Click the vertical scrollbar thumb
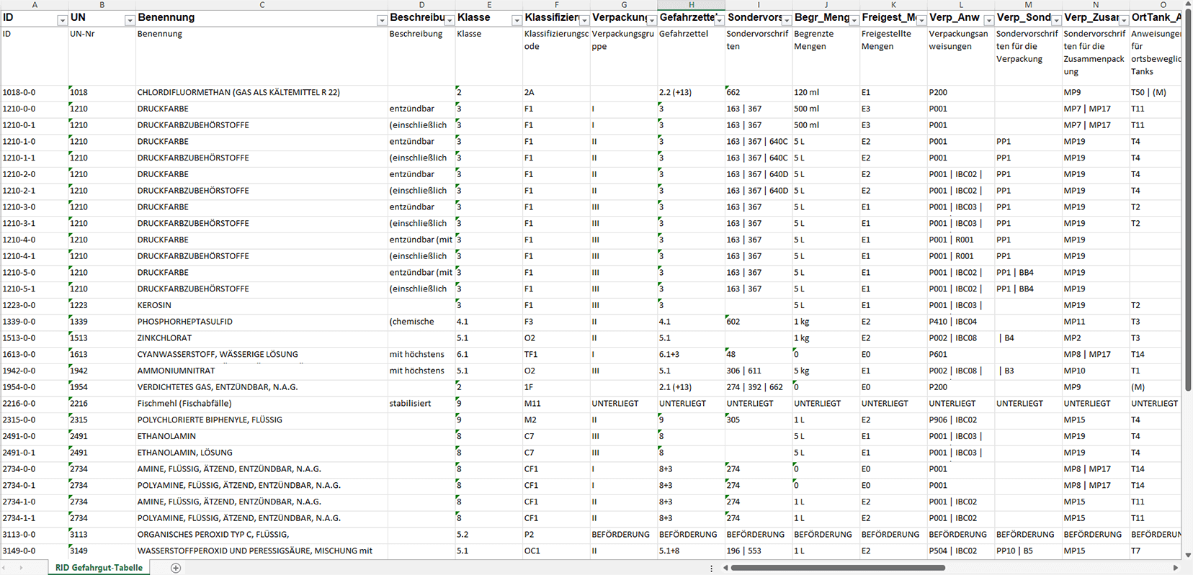1193x575 pixels. pyautogui.click(x=1188, y=201)
